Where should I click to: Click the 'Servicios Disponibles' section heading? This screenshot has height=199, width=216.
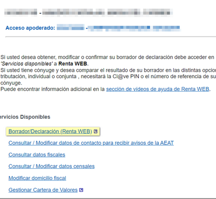pos(25,117)
